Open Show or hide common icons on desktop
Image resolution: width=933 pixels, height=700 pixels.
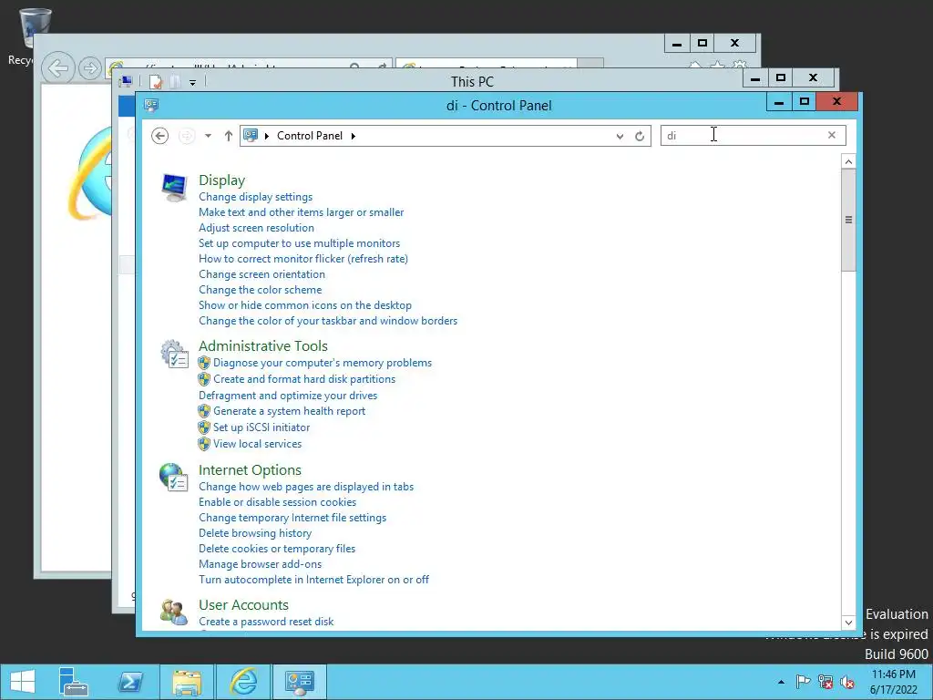tap(305, 305)
